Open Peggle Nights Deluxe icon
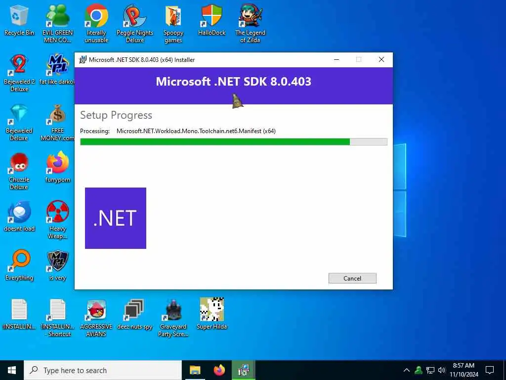 134,24
